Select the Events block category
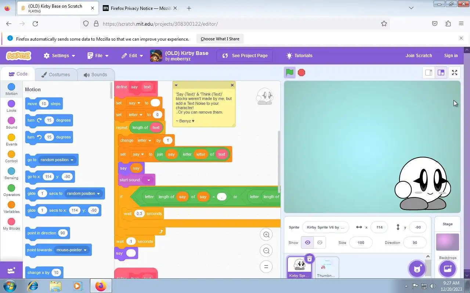The height and width of the screenshot is (293, 470). click(11, 140)
